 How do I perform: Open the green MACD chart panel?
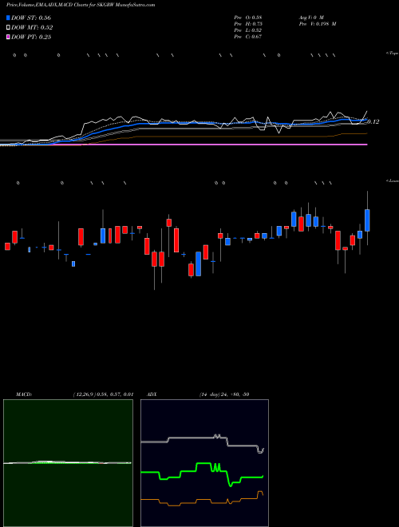coord(68,463)
